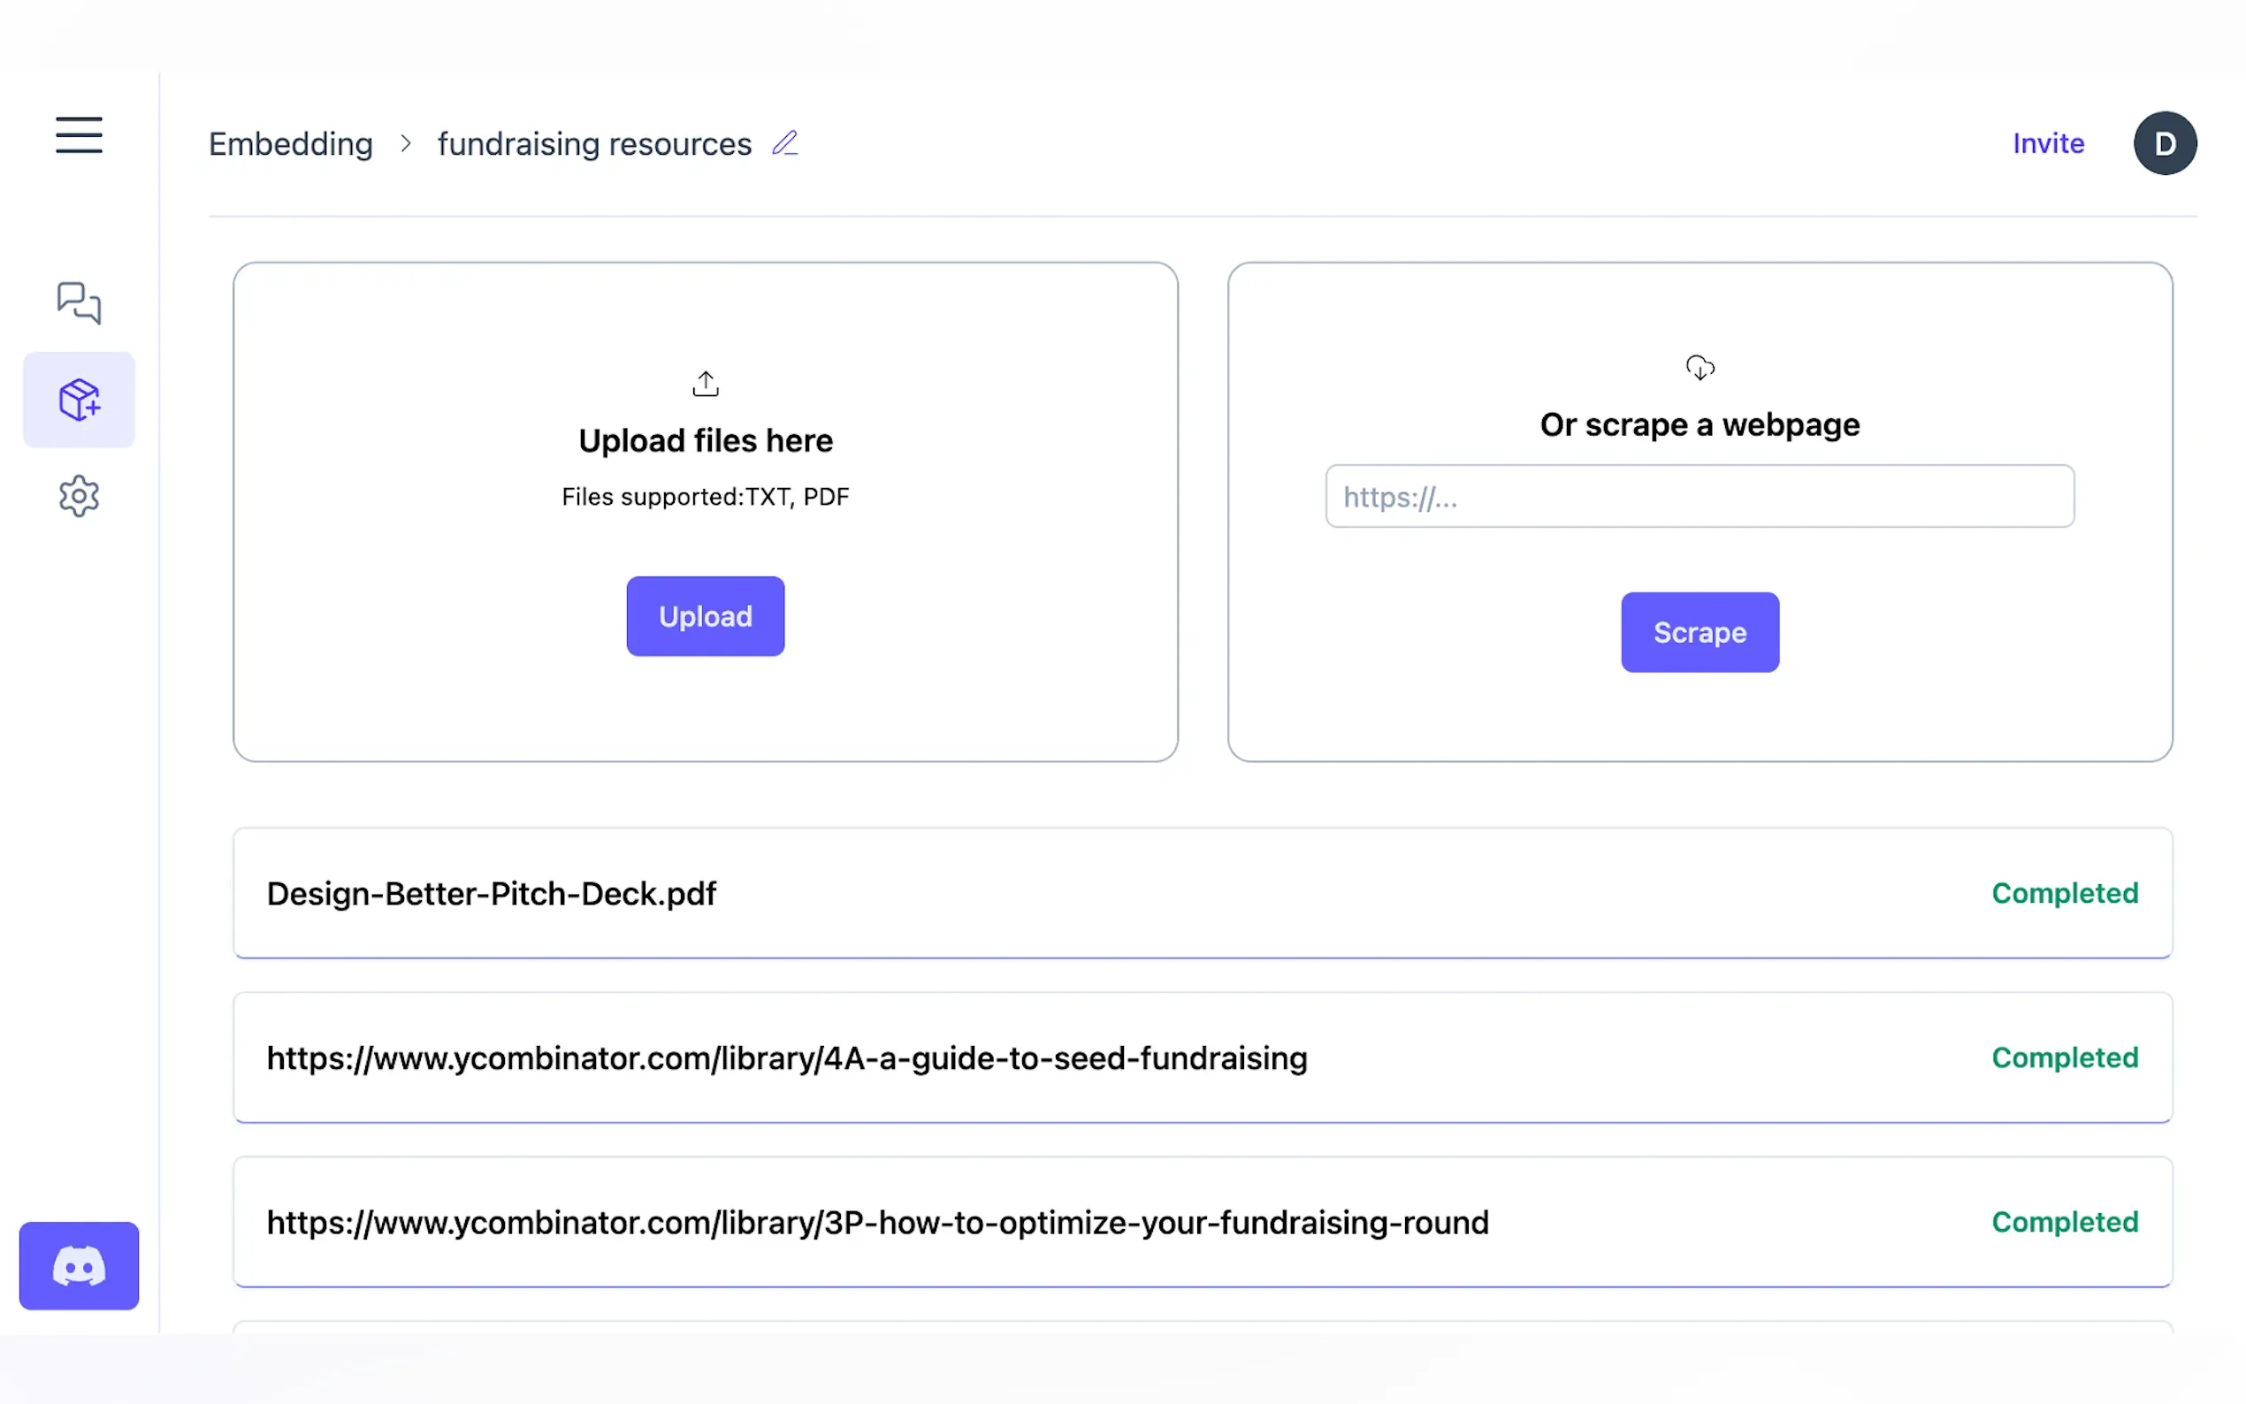Select the optimize-your-fundraising-round URL entry

(x=877, y=1222)
